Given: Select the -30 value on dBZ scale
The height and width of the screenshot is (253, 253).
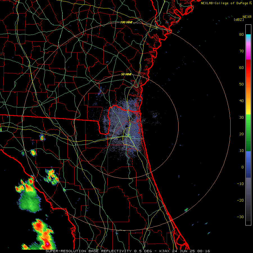Looking at the screenshot, I should pos(240,217).
